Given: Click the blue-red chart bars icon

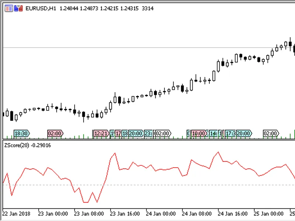Looking at the screenshot, I should (x=18, y=8).
